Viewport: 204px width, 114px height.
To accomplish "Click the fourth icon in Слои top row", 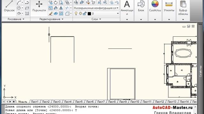I will point(93,2).
